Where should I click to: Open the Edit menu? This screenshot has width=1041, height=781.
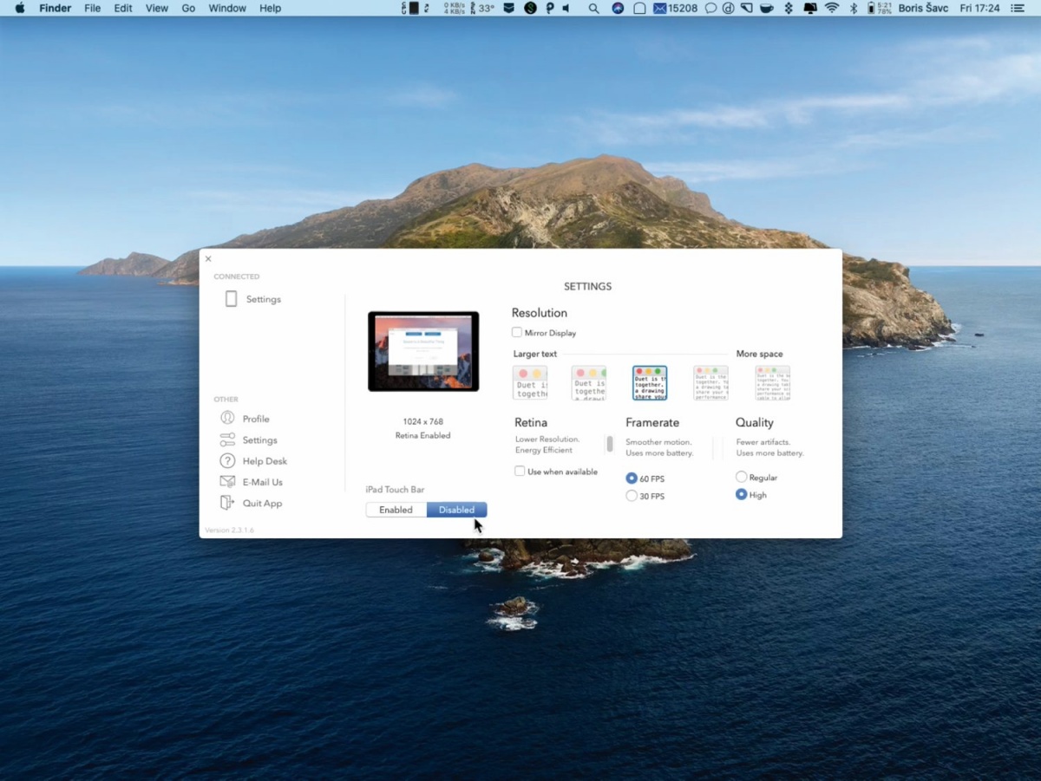pyautogui.click(x=123, y=8)
